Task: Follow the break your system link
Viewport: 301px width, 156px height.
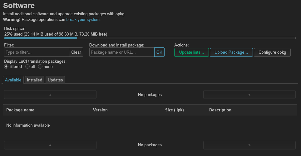Action: point(83,20)
